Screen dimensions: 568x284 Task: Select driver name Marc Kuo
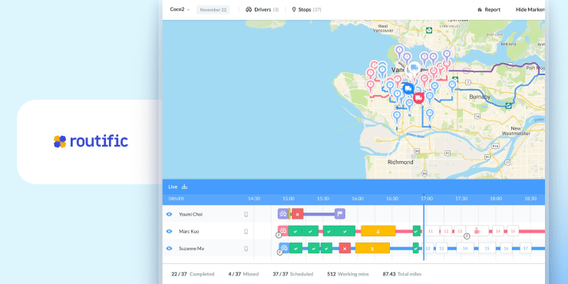point(189,231)
